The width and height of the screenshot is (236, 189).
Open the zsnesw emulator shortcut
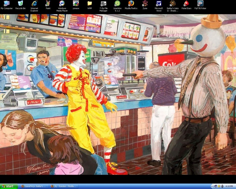tap(76, 5)
